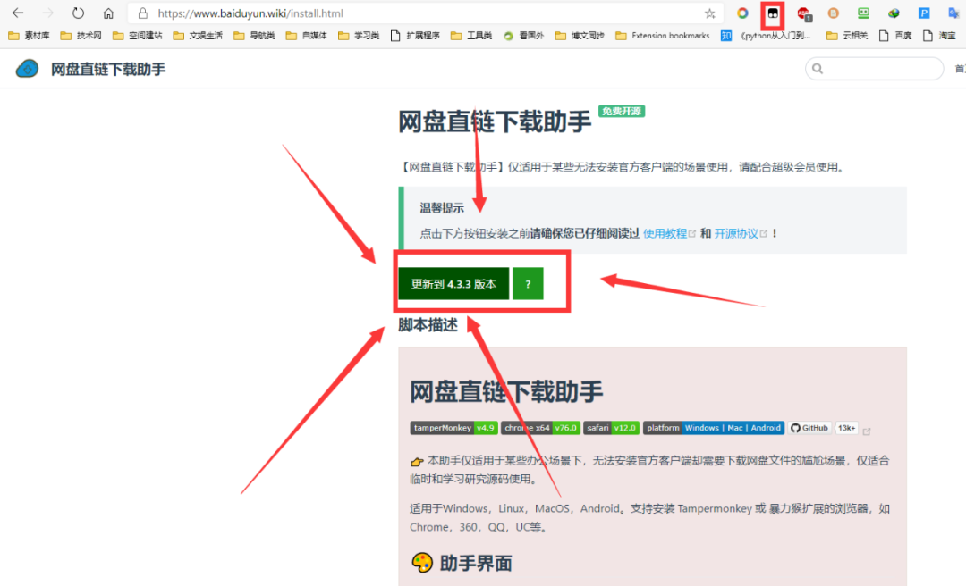Go to browser home page icon
The width and height of the screenshot is (966, 586).
(x=108, y=13)
